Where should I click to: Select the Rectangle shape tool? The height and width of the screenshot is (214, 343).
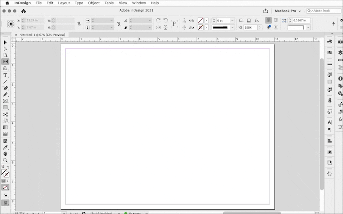click(x=5, y=107)
